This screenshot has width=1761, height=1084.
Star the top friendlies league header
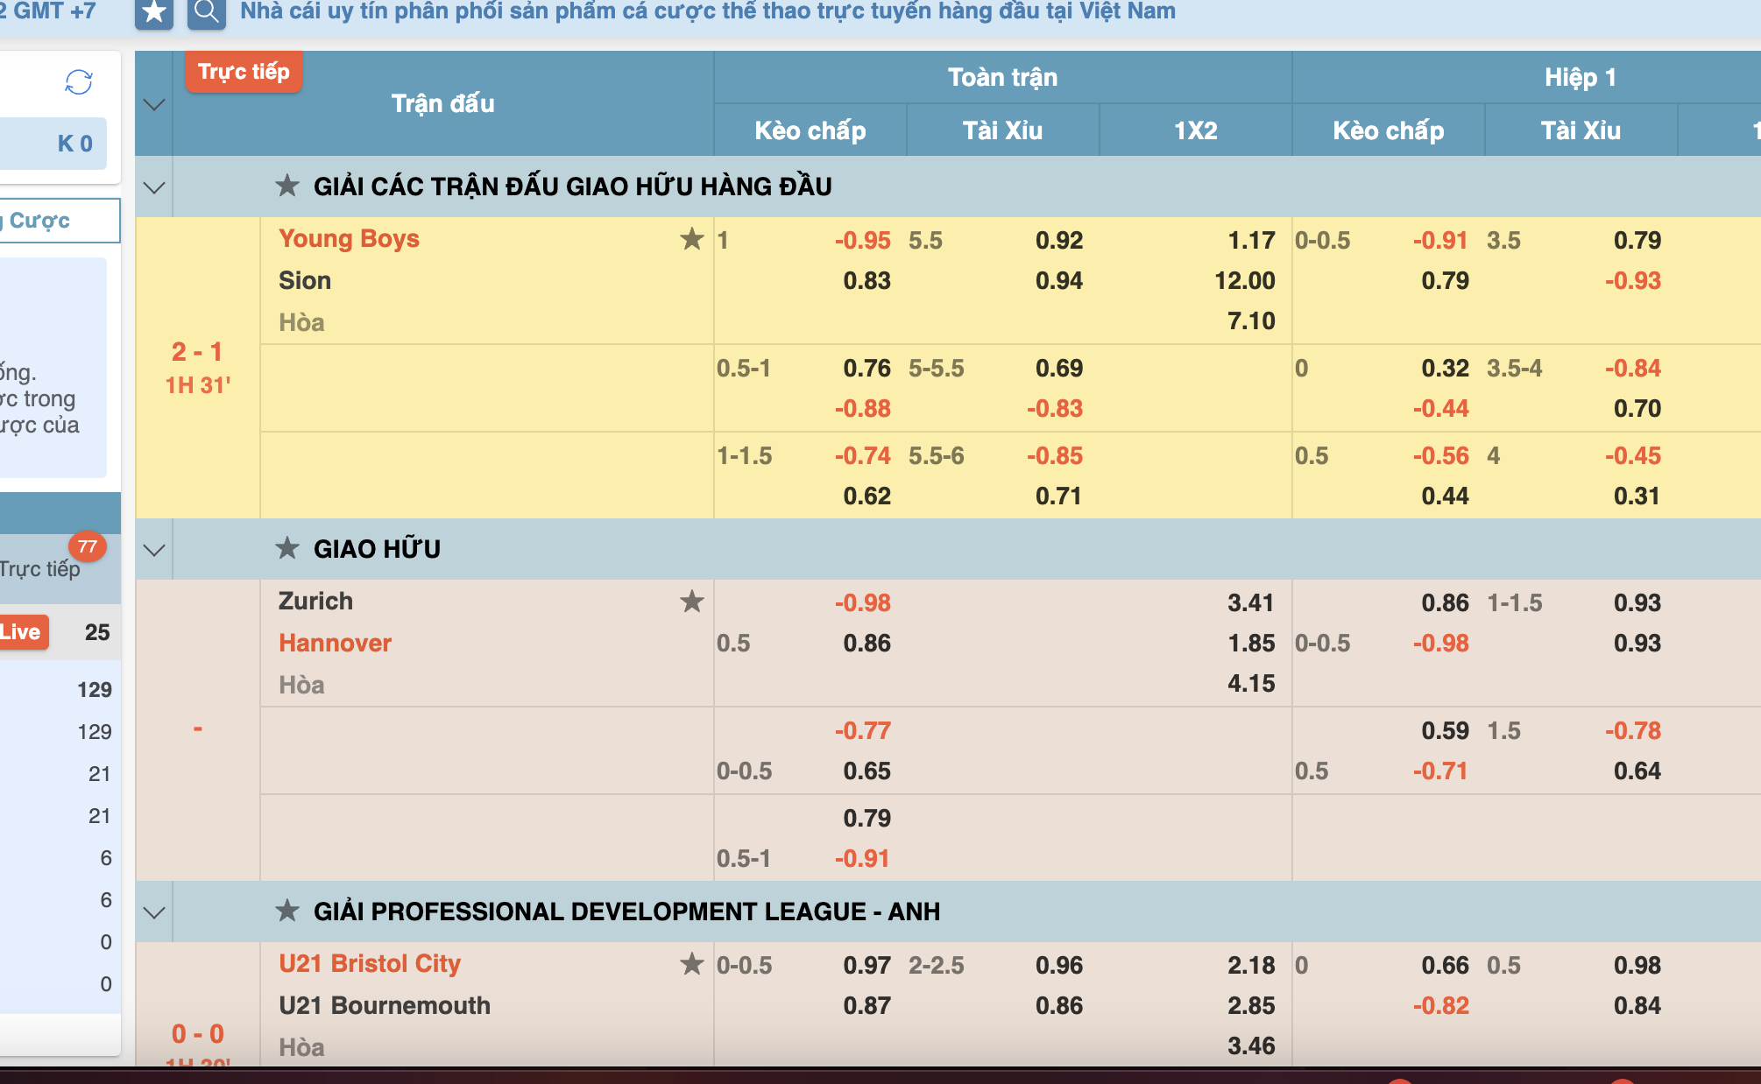point(287,186)
